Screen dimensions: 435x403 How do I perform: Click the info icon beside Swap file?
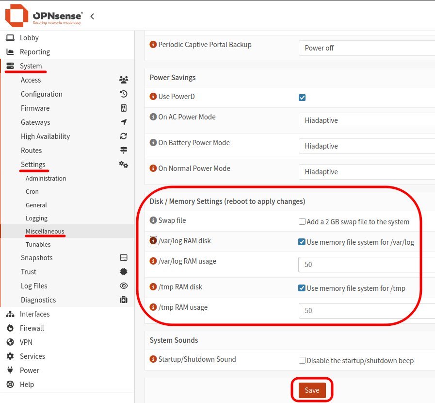pyautogui.click(x=153, y=220)
